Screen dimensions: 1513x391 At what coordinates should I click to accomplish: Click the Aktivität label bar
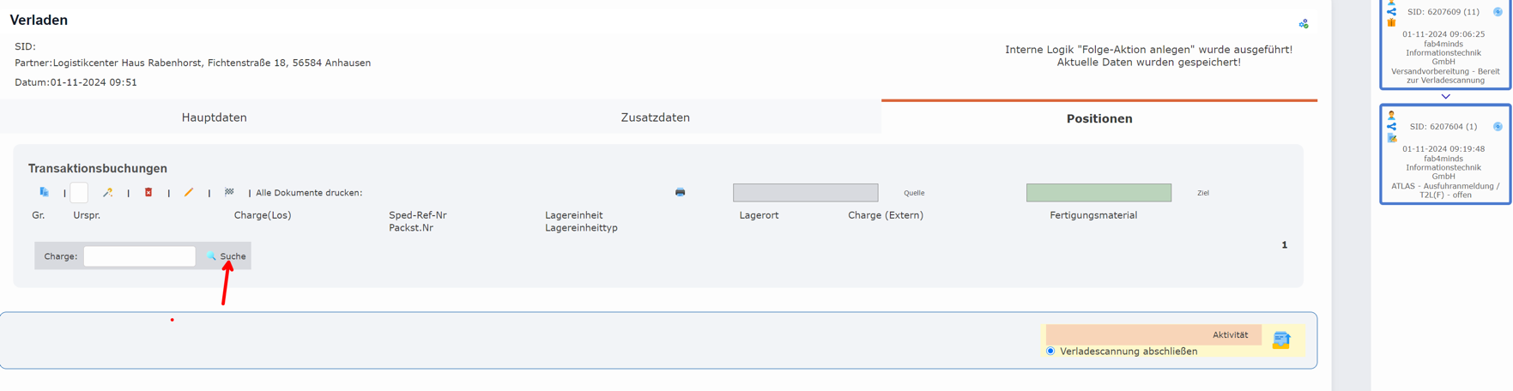(x=1153, y=335)
